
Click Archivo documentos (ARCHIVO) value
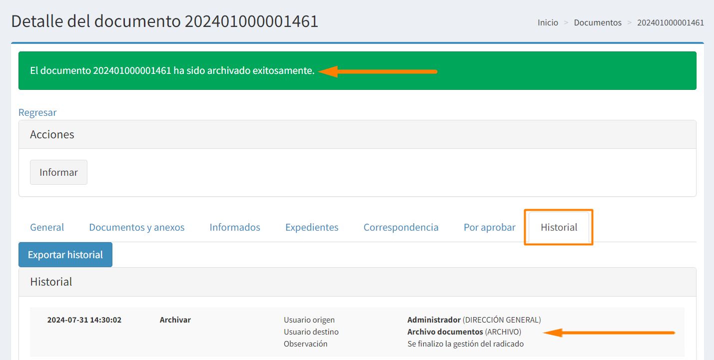pos(464,332)
